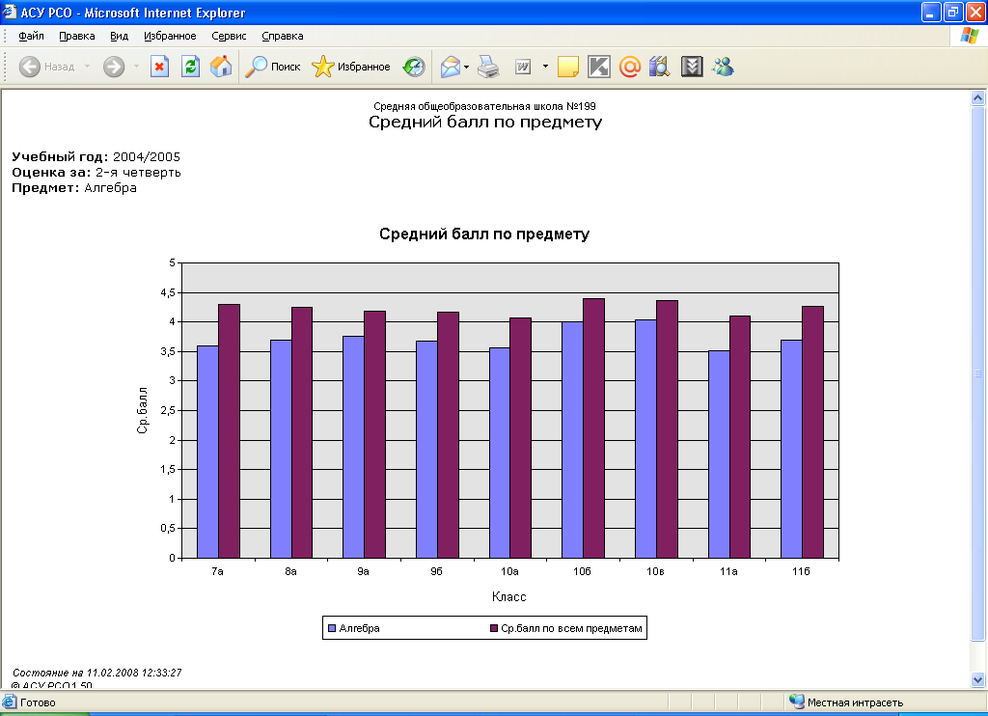This screenshot has height=716, width=988.
Task: Click the Stop loading icon
Action: (160, 67)
